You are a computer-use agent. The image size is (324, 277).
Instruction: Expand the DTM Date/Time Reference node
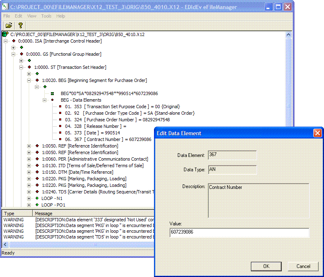pos(29,172)
